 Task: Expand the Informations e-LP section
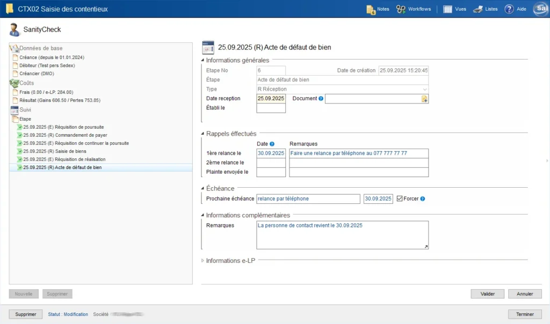(x=202, y=261)
